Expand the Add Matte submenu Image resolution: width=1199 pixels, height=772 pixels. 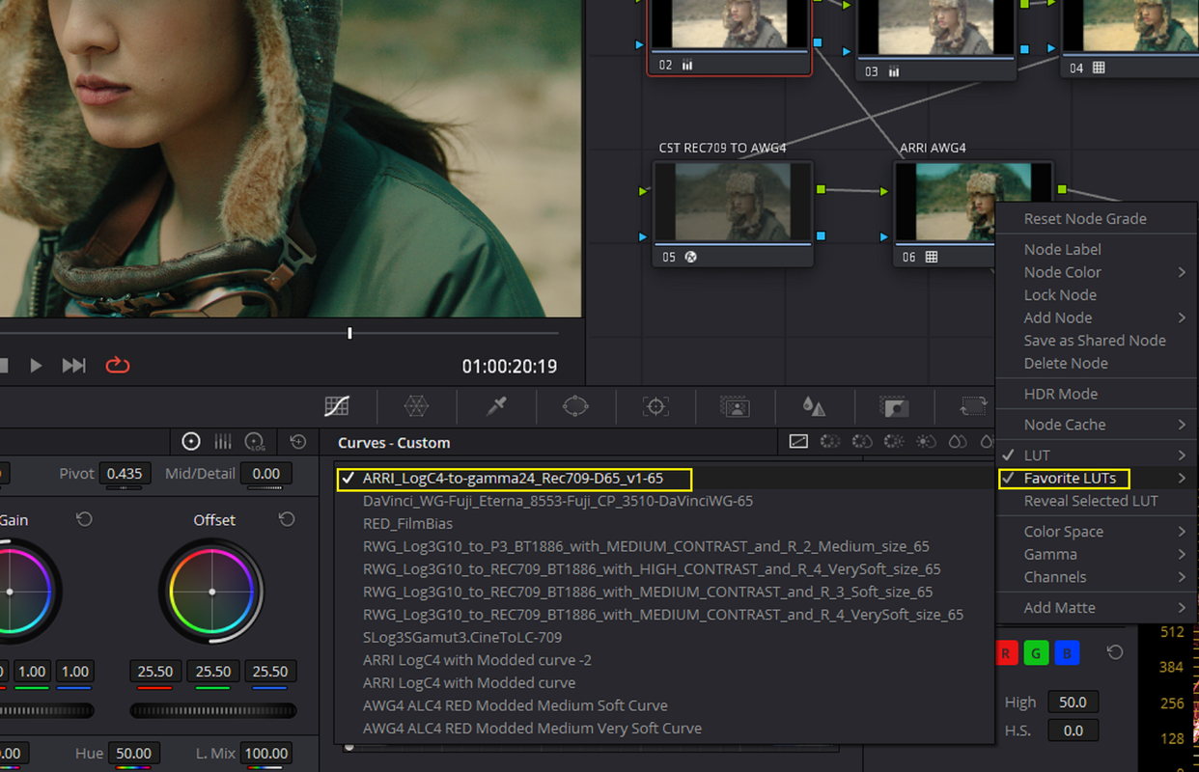pyautogui.click(x=1097, y=608)
